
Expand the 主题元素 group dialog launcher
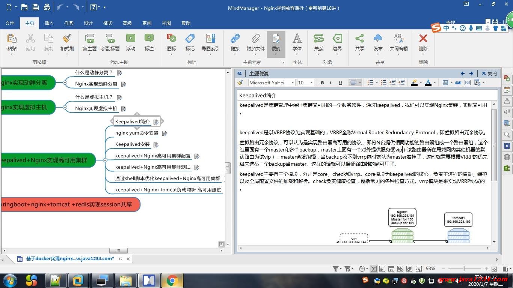click(x=283, y=62)
